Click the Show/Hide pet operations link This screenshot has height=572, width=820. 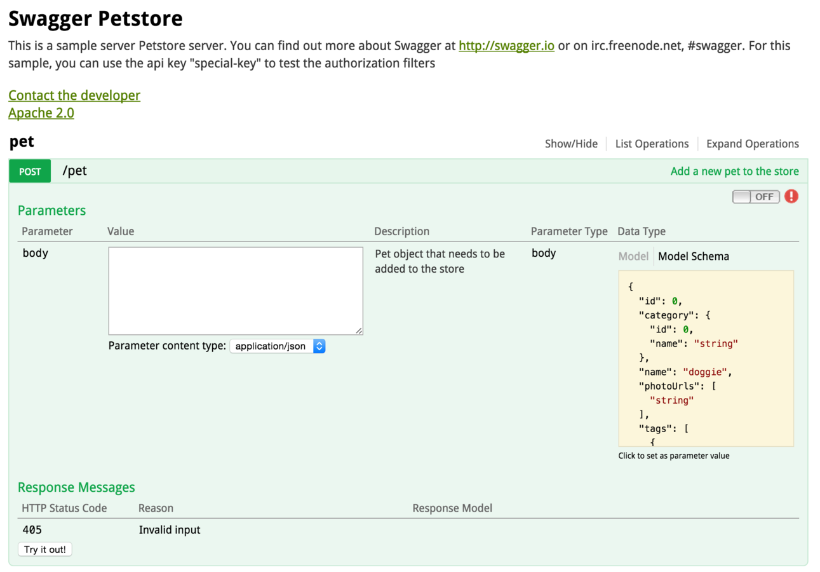point(571,144)
